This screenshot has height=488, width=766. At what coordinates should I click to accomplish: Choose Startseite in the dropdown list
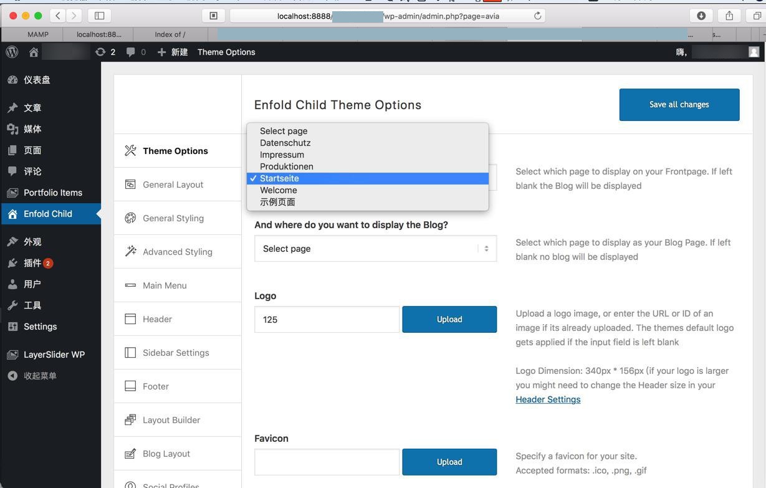coord(368,178)
